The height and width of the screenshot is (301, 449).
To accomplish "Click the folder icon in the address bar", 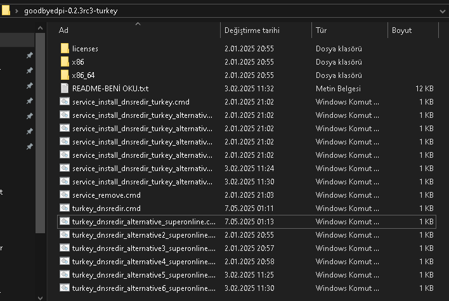I will [x=6, y=11].
